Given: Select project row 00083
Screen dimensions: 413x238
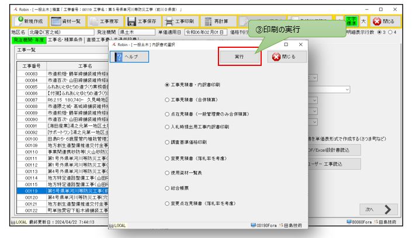Looking at the screenshot, I should click(63, 73).
